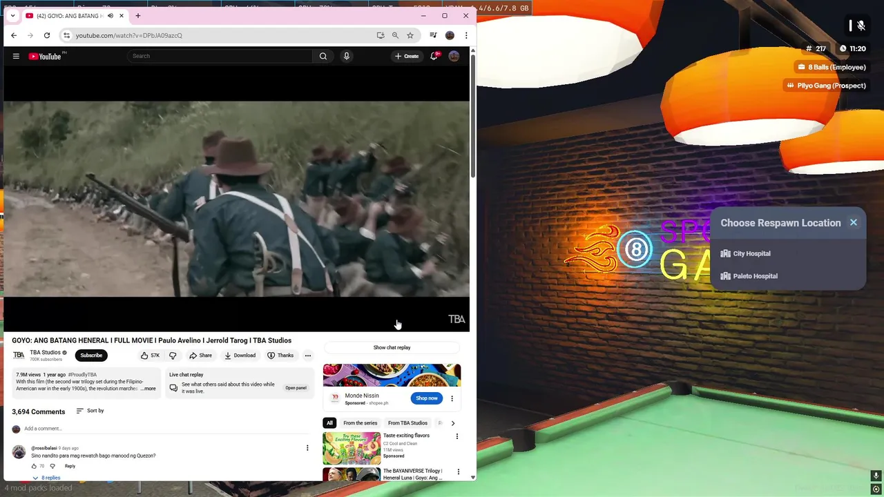The height and width of the screenshot is (497, 884).
Task: Open Chrome profile avatar
Action: 450,35
